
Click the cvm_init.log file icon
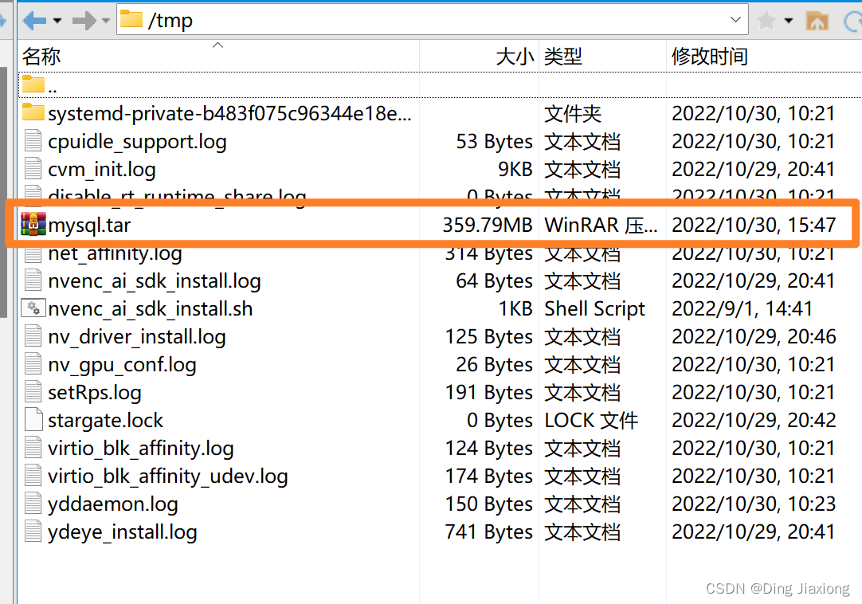[x=33, y=168]
